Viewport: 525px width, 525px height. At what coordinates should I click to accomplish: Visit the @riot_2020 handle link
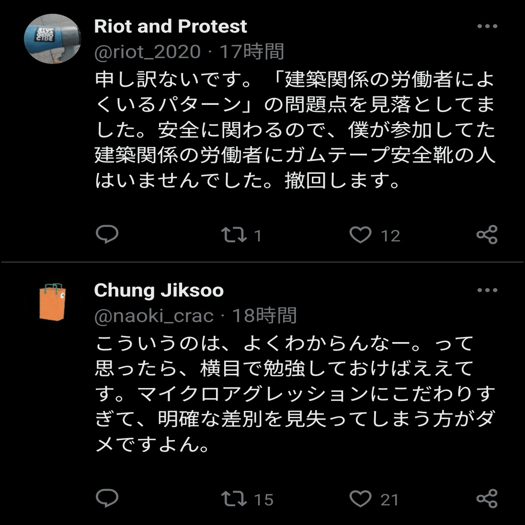click(x=148, y=52)
